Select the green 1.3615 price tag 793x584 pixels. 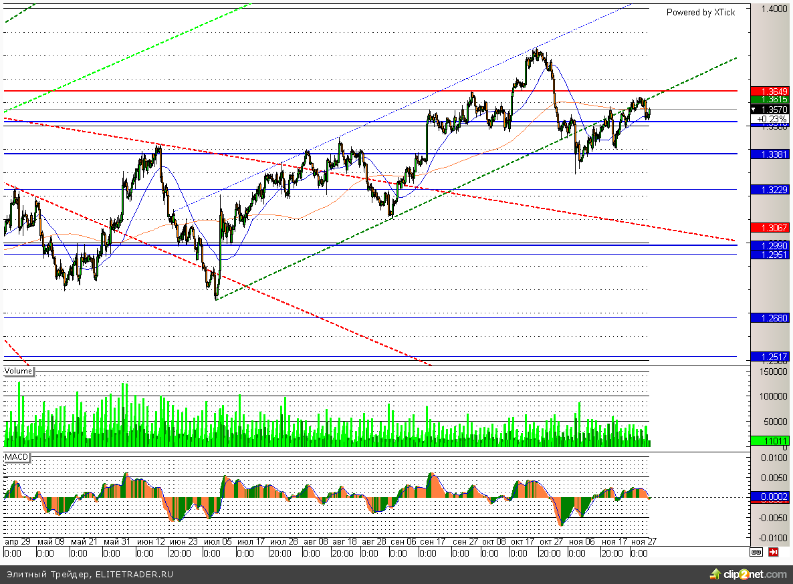coord(770,100)
